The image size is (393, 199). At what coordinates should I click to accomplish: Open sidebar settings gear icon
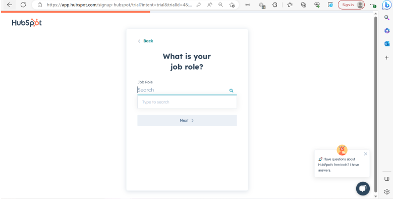tap(387, 192)
